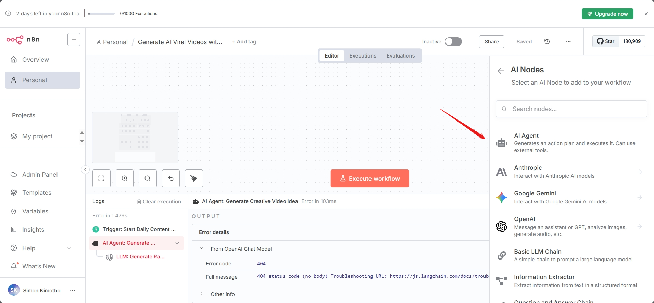This screenshot has height=303, width=654.
Task: Click the reset zoom button
Action: [171, 178]
